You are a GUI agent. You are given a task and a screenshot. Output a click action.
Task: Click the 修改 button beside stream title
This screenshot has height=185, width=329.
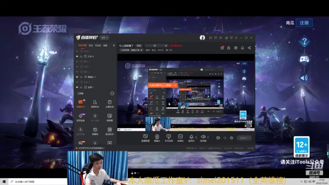[139, 46]
